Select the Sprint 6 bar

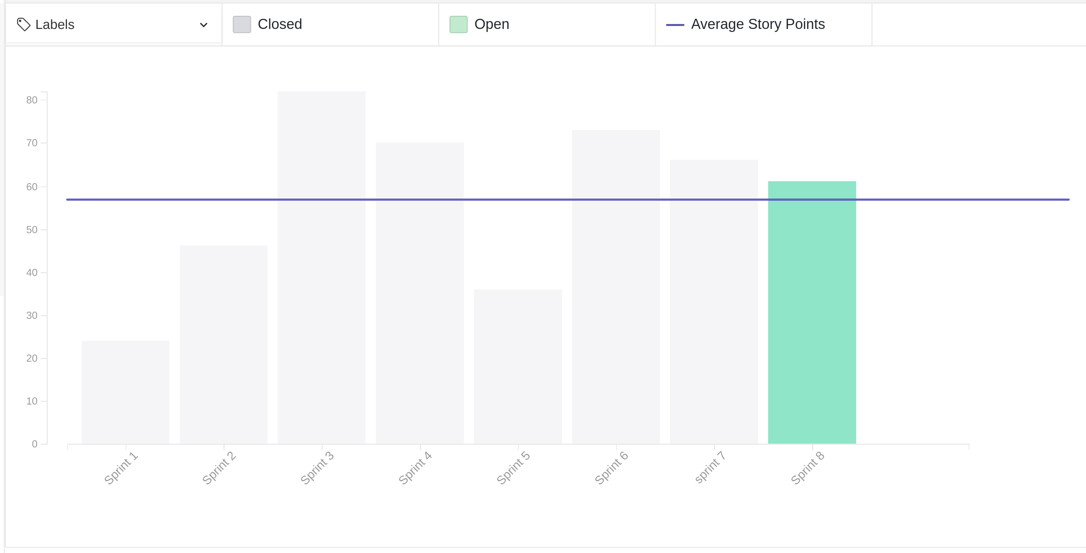616,287
